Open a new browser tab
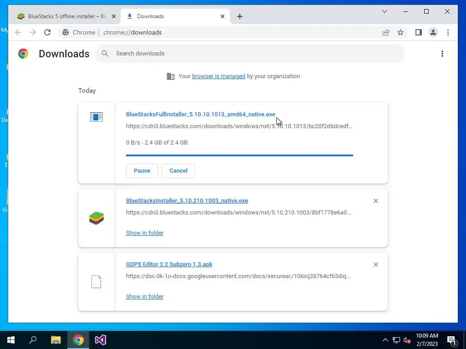466x349 pixels. 240,16
